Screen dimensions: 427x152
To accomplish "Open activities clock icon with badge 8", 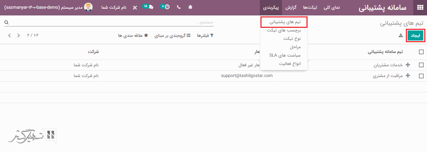I will pos(165,7).
